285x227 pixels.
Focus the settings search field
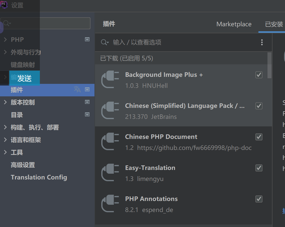[45, 23]
